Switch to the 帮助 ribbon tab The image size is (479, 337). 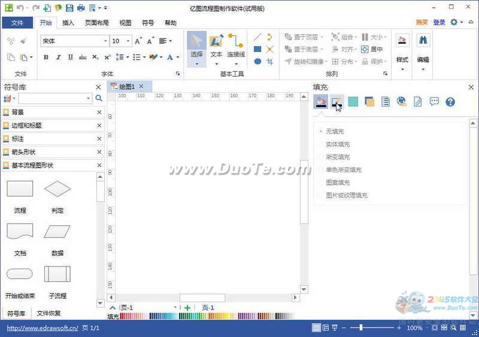click(x=171, y=23)
